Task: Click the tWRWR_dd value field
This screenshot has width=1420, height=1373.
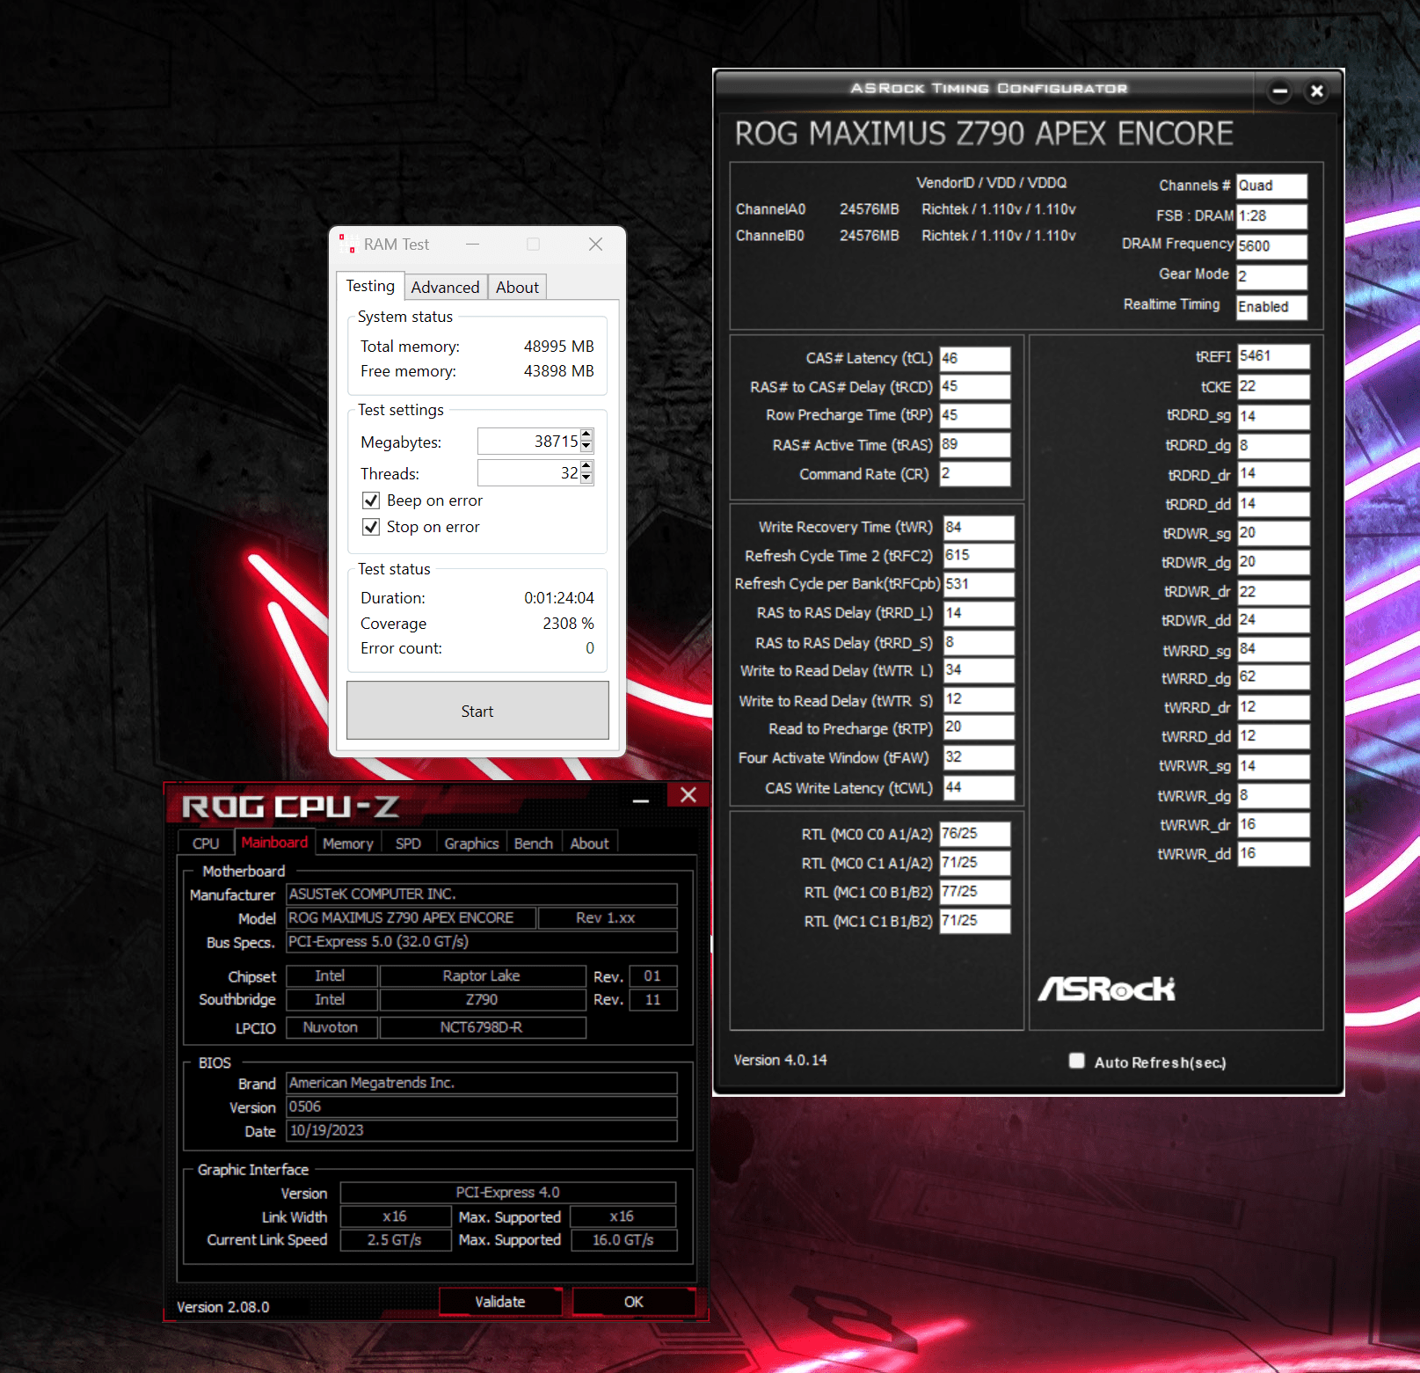Action: coord(1273,854)
